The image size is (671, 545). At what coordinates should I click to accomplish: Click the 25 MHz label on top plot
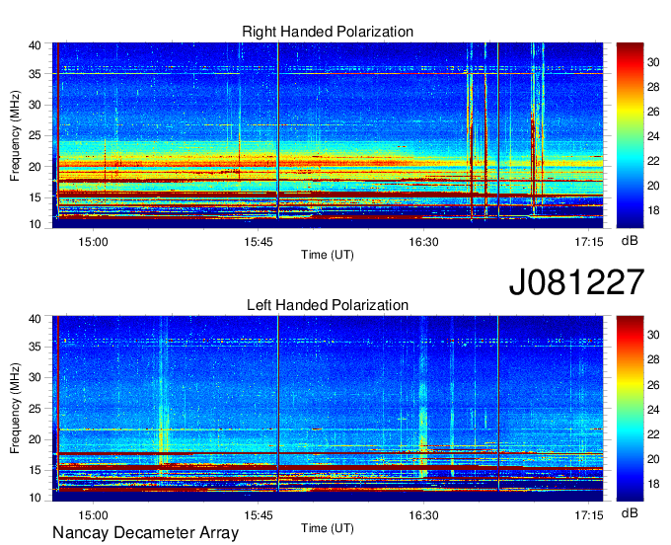(35, 135)
